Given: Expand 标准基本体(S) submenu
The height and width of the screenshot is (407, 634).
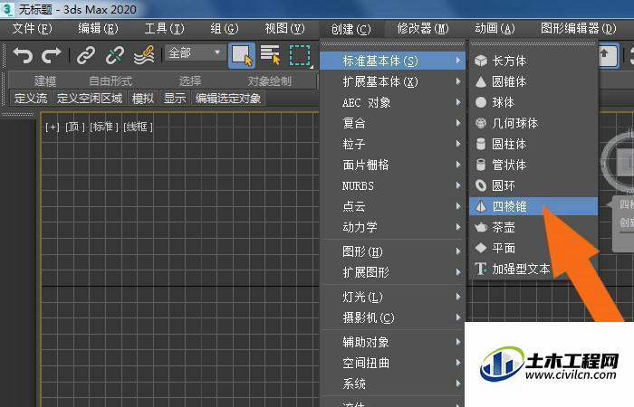Looking at the screenshot, I should 392,61.
